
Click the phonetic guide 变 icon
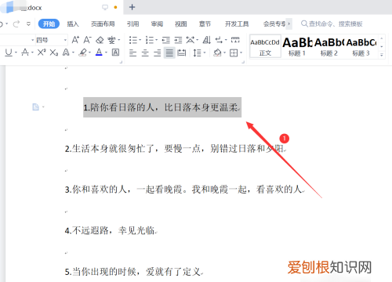(x=111, y=40)
